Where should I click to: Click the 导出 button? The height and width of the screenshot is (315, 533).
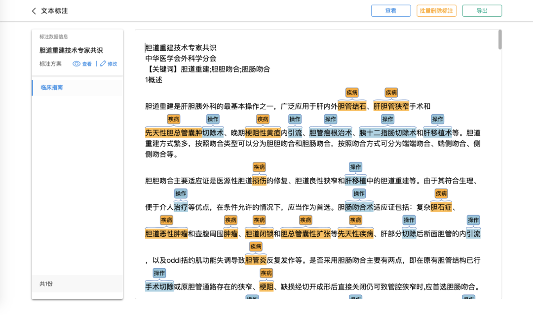pyautogui.click(x=482, y=11)
